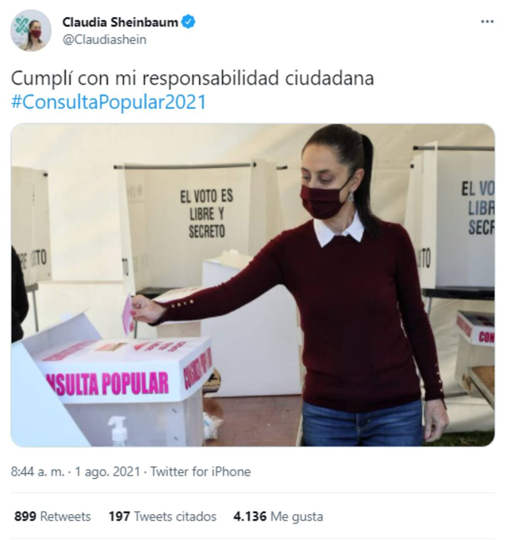Viewport: 506px width, 540px height.
Task: Open the three-dot more options menu
Action: [x=487, y=21]
